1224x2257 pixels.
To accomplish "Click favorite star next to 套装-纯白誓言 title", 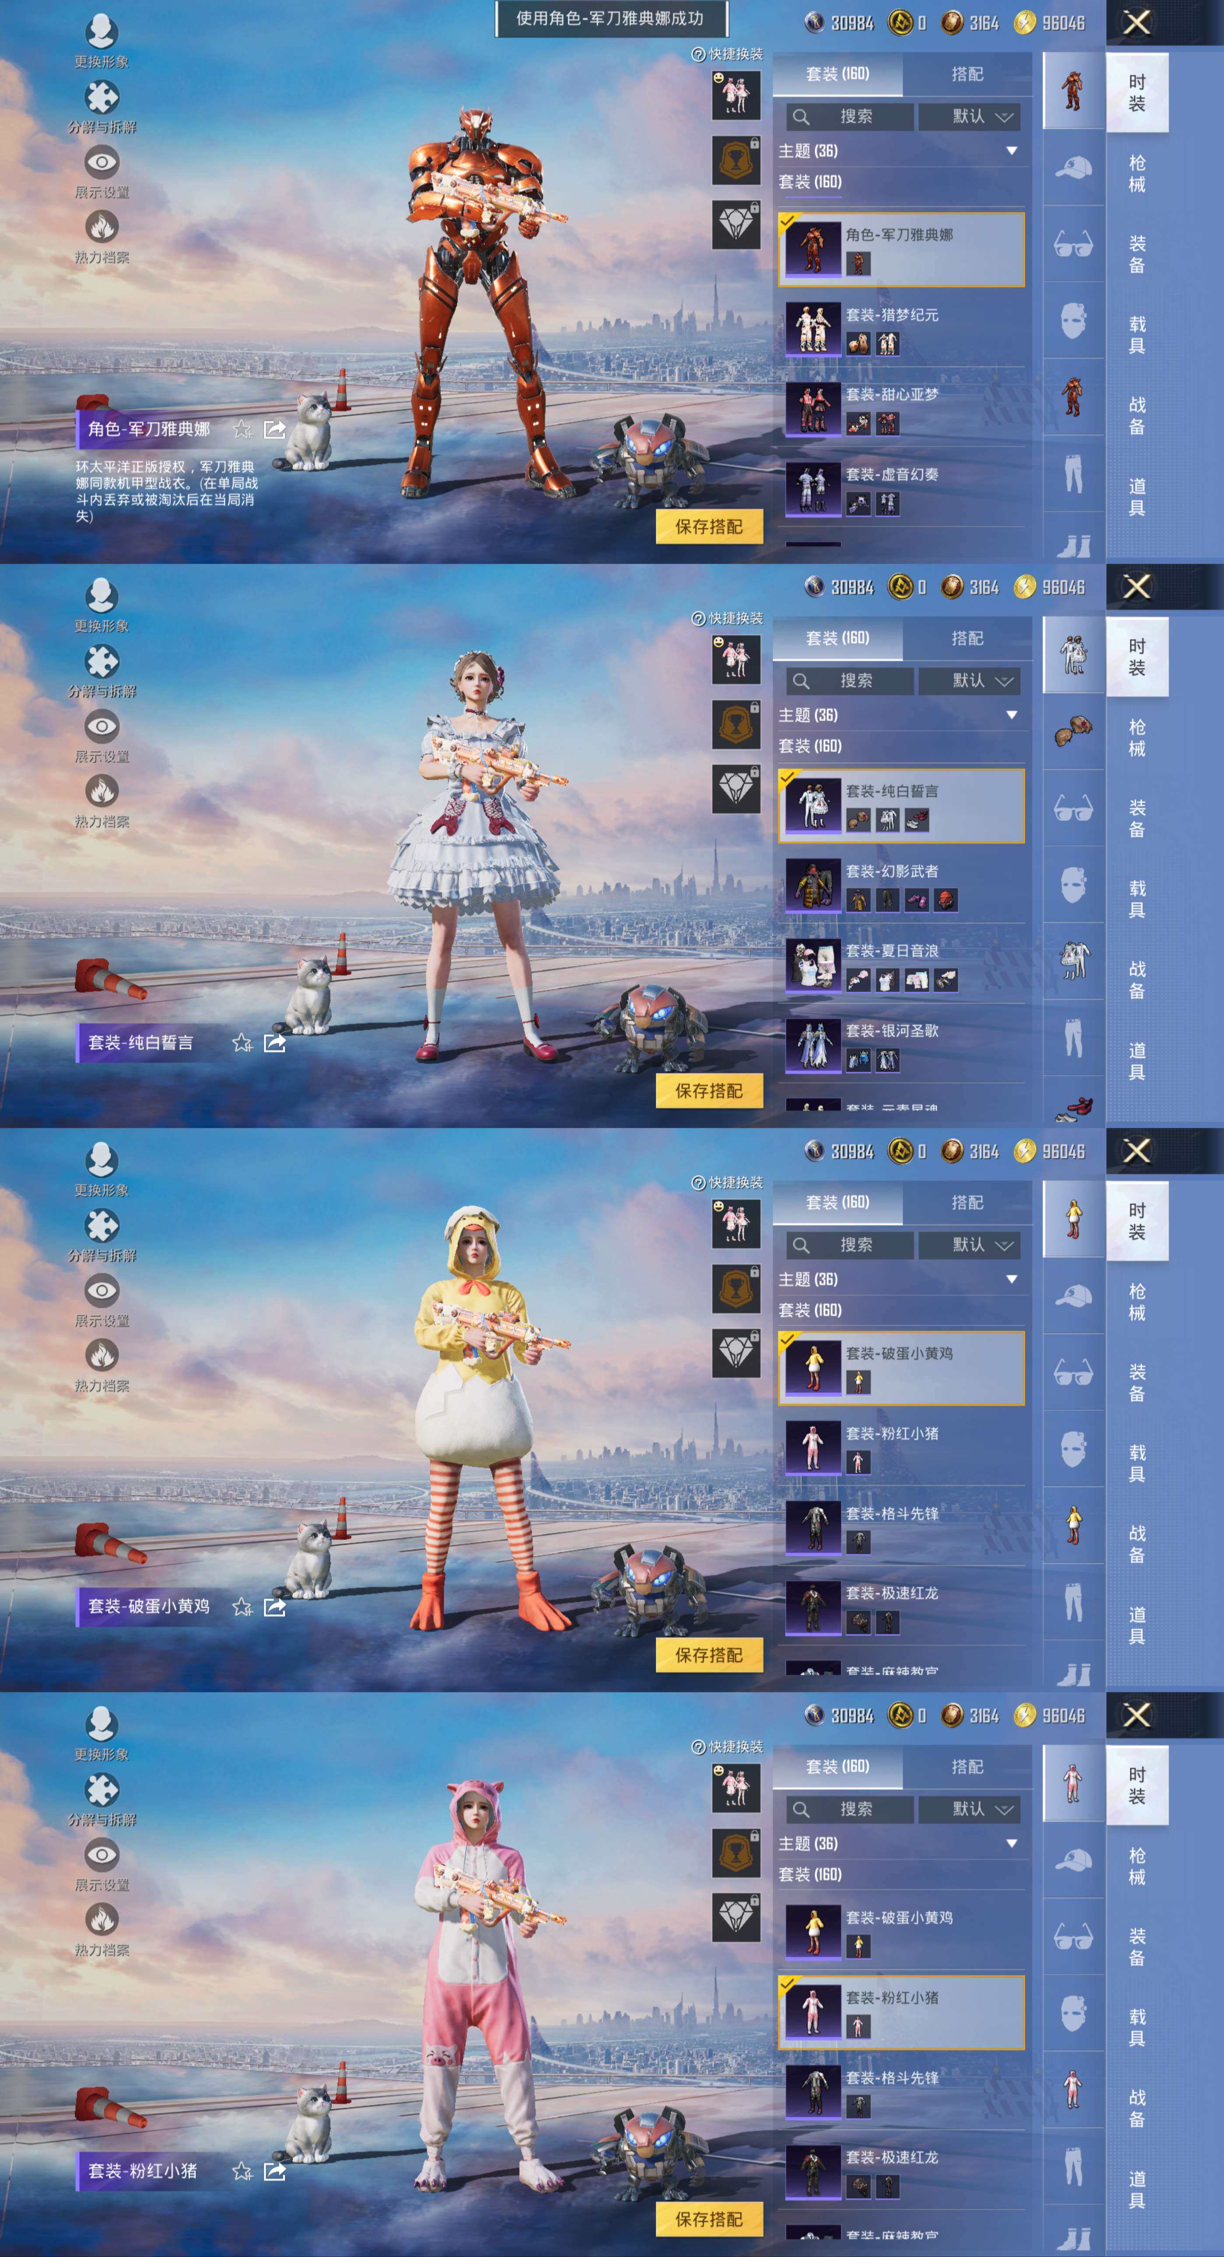I will point(243,1043).
